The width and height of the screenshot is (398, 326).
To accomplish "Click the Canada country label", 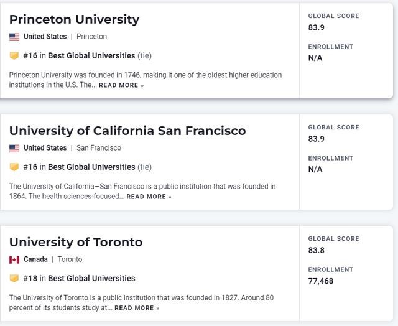I will click(35, 259).
